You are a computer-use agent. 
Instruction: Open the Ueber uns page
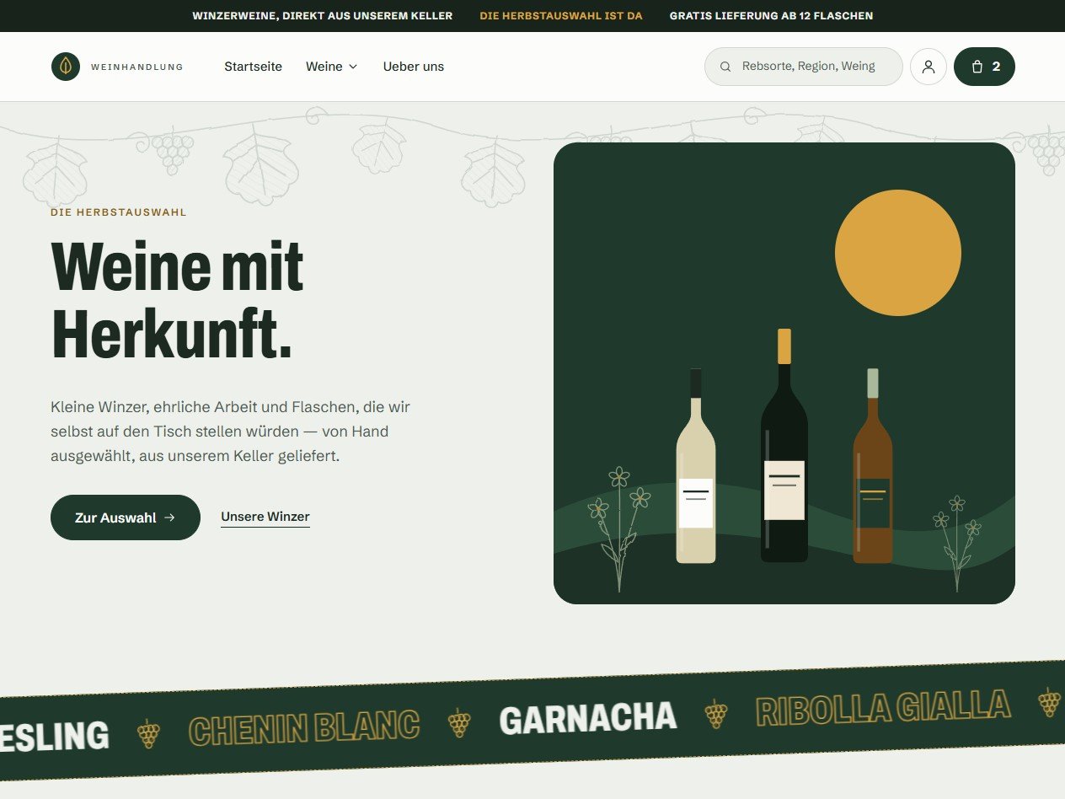(x=413, y=67)
